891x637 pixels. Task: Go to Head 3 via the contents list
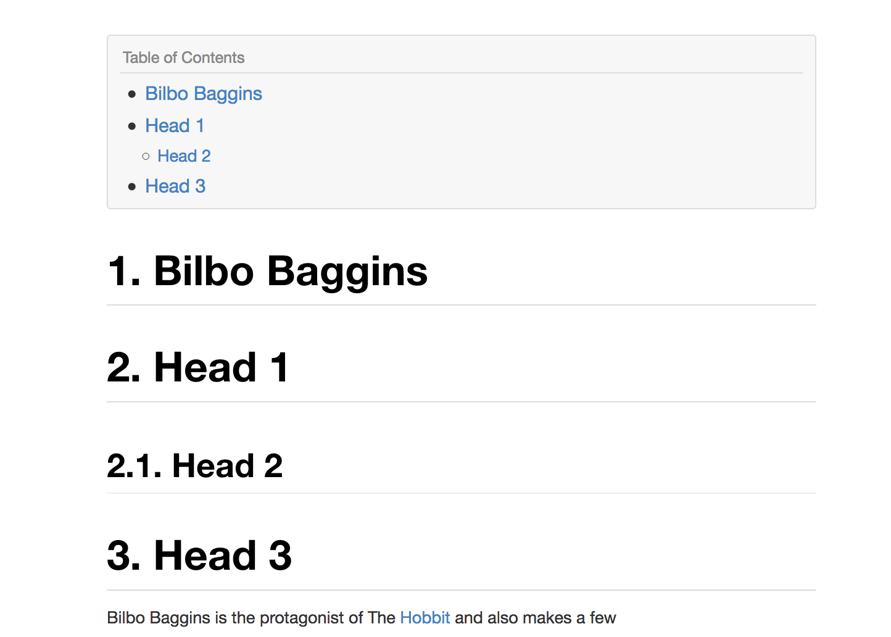[175, 186]
